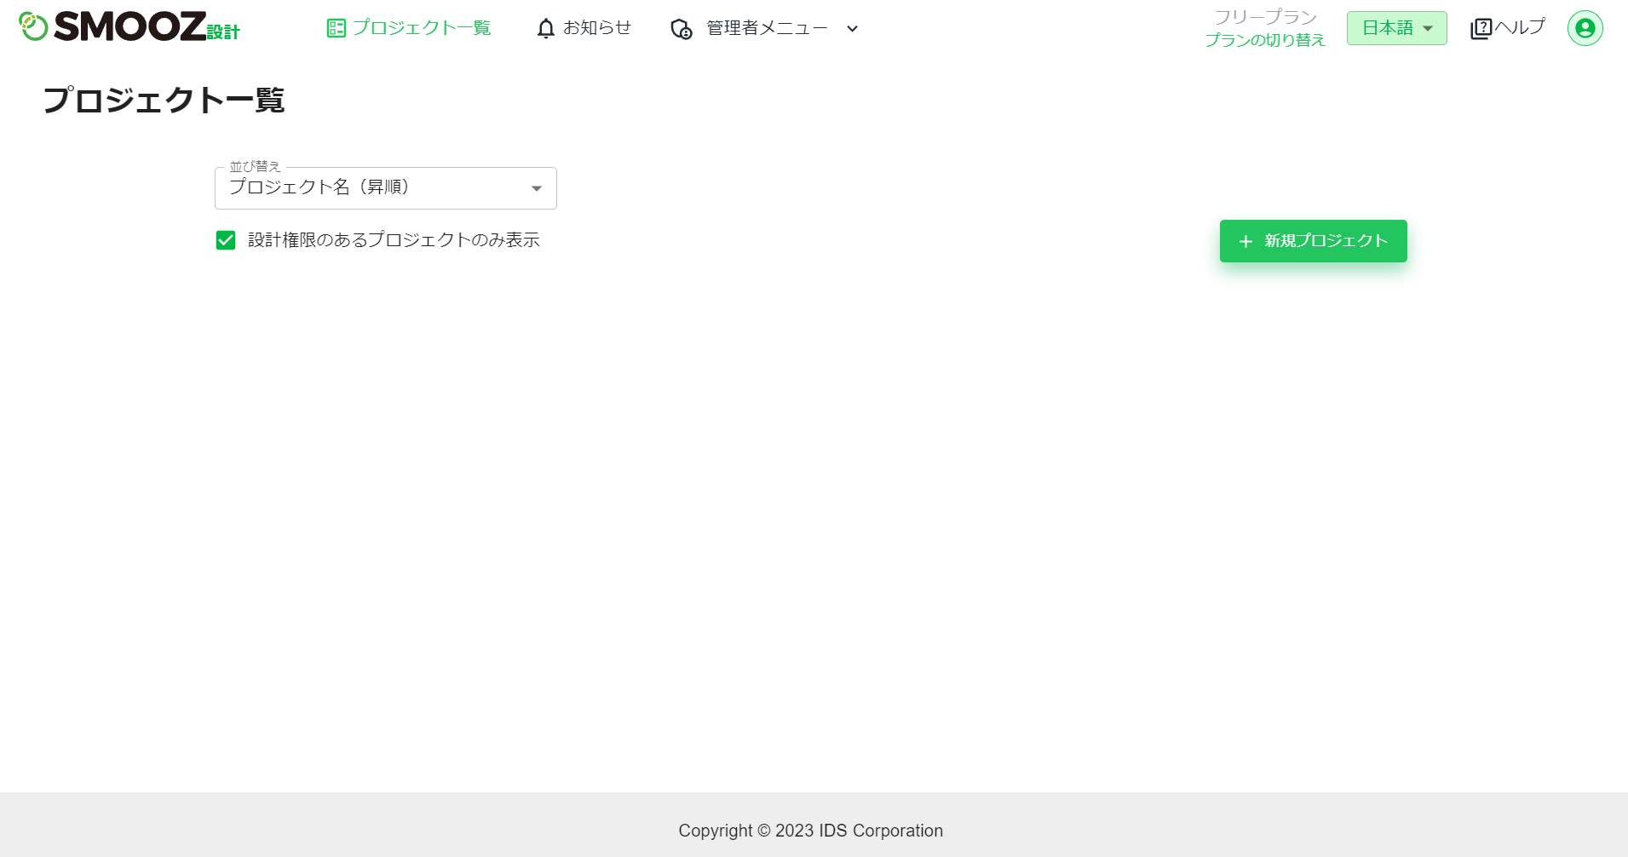Click the フリープラン plan label
Viewport: 1628px width, 857px height.
coord(1265,17)
